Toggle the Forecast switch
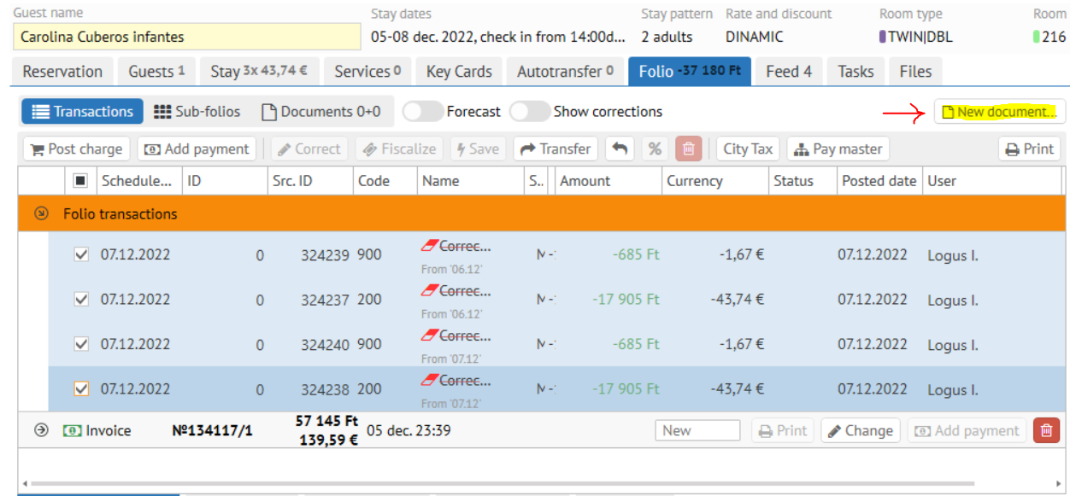The image size is (1070, 496). [x=422, y=112]
